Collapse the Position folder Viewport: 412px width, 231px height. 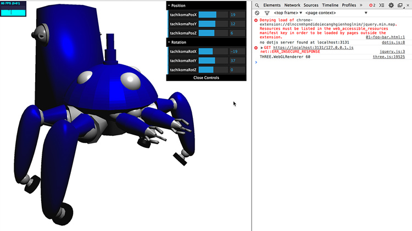tap(206, 5)
